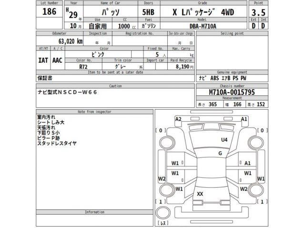305x228 pixels.
Task: Select the paid recycle fee 8,190
Action: 183,66
